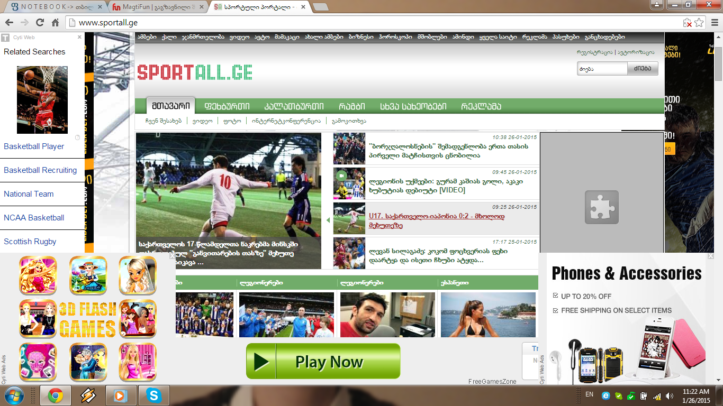723x406 pixels.
Task: Click the taskbar clock showing 11:22 AM
Action: 696,395
